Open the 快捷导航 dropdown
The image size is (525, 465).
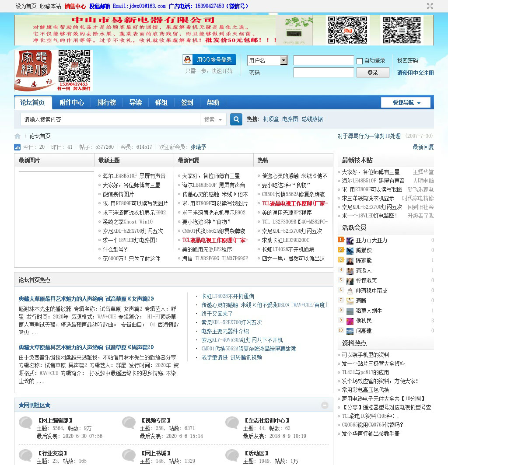point(406,102)
